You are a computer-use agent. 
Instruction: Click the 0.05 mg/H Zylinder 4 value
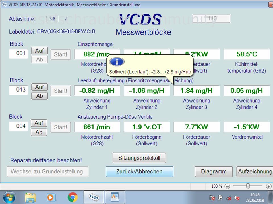247,91
